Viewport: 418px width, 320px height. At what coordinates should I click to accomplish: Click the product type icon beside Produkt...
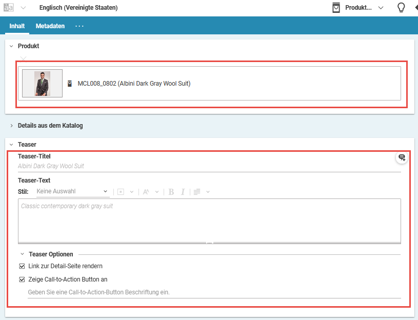tap(336, 8)
